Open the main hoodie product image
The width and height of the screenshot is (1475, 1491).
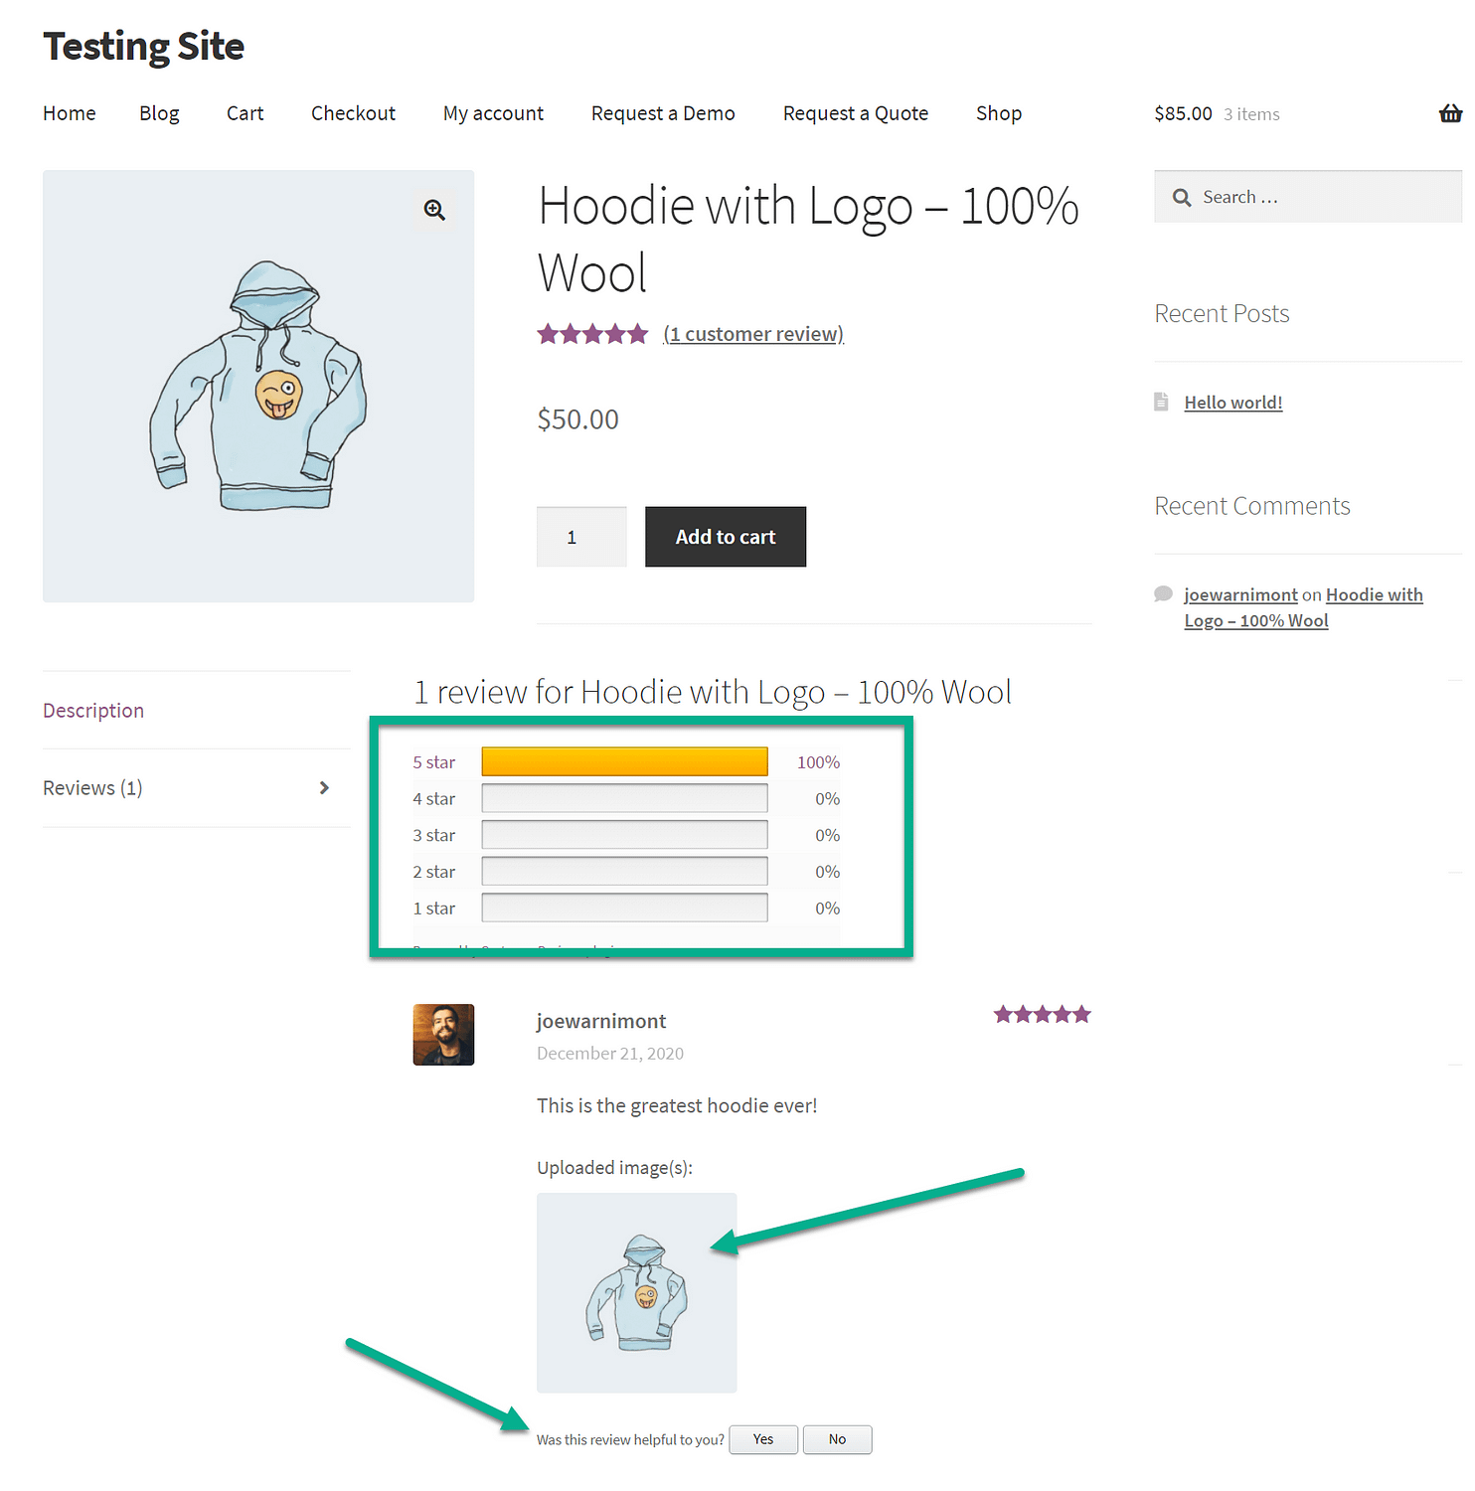258,386
